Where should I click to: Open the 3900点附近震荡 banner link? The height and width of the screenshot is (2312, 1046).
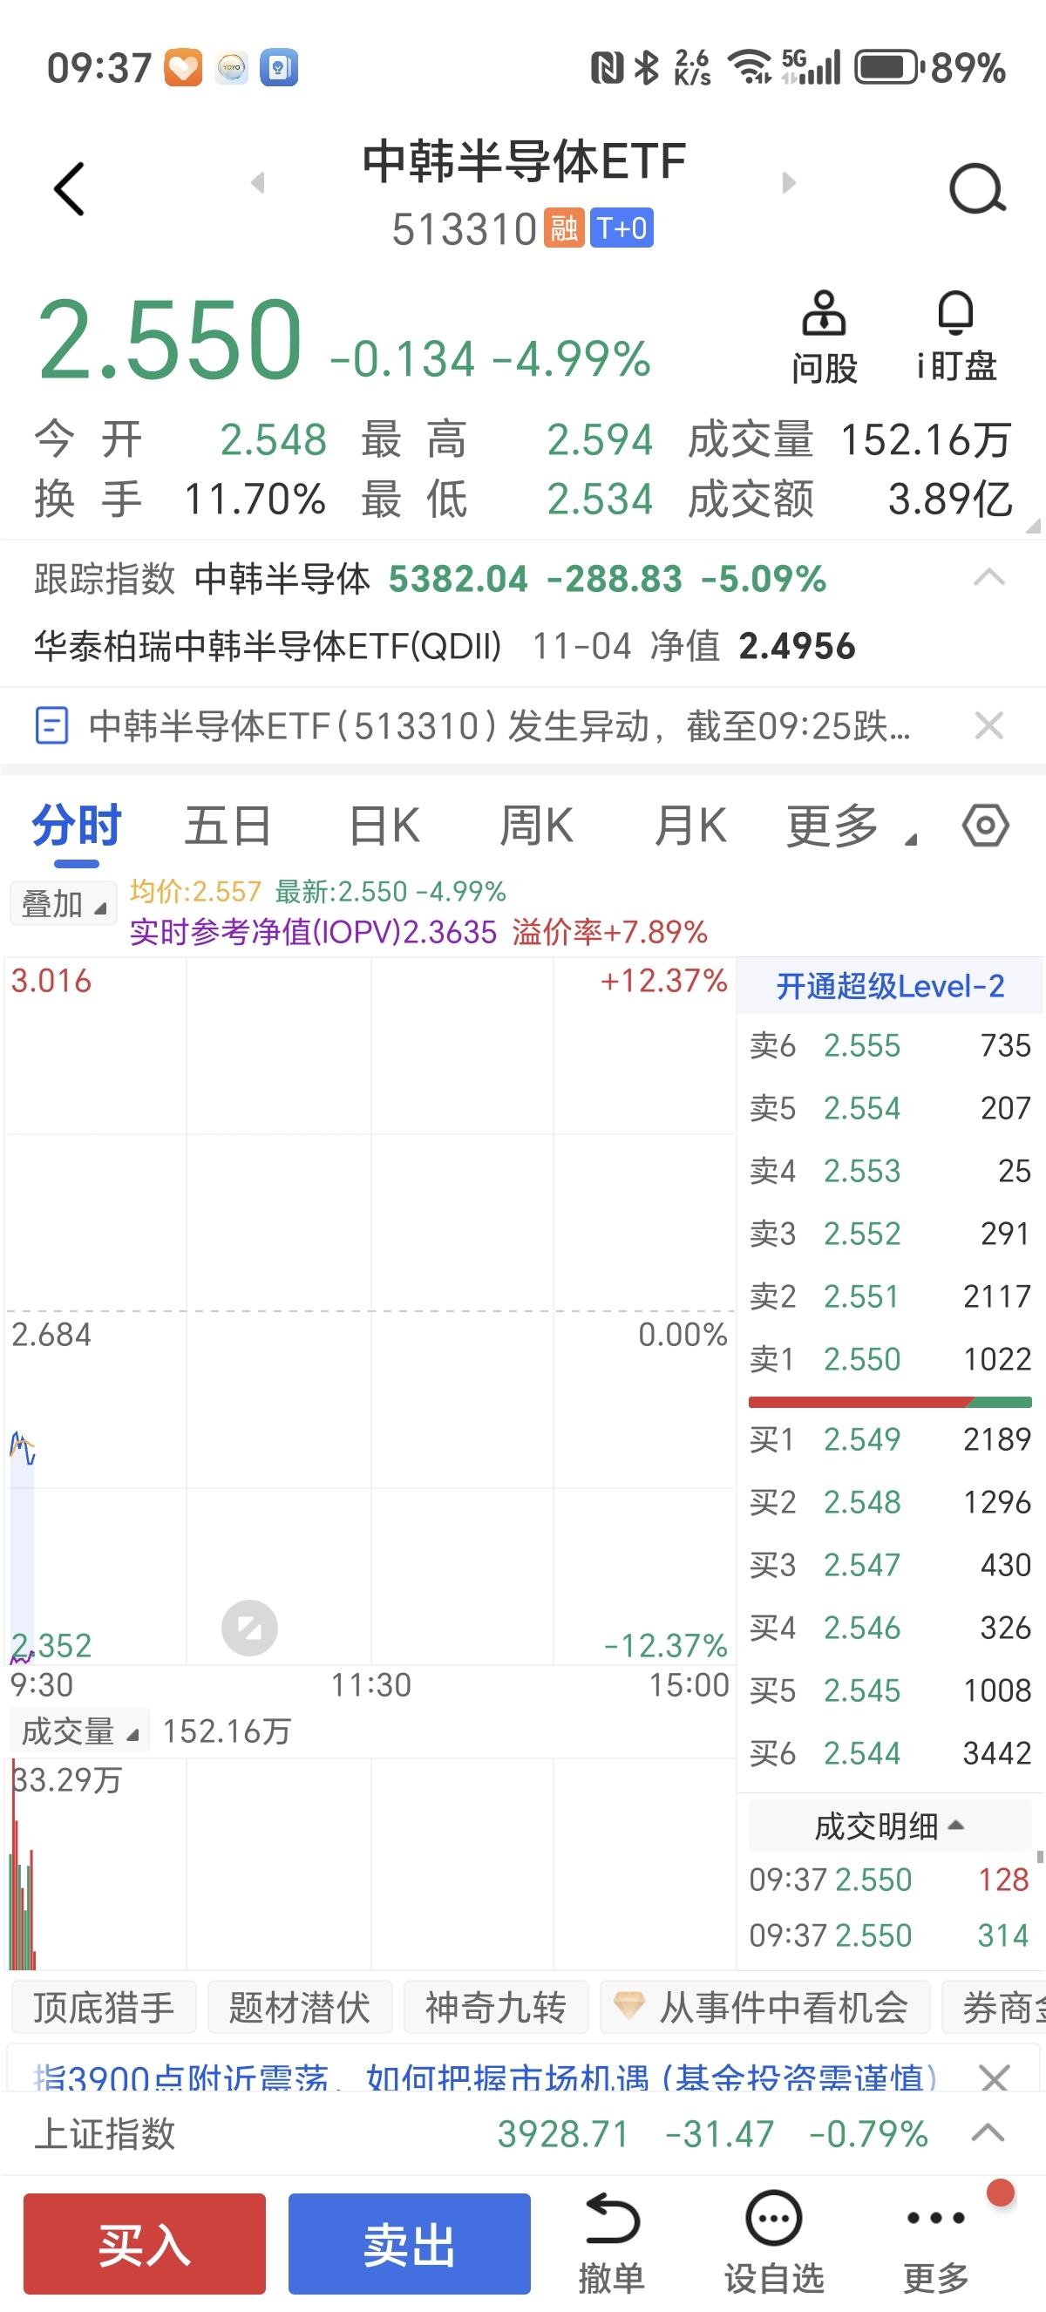coord(485,2077)
